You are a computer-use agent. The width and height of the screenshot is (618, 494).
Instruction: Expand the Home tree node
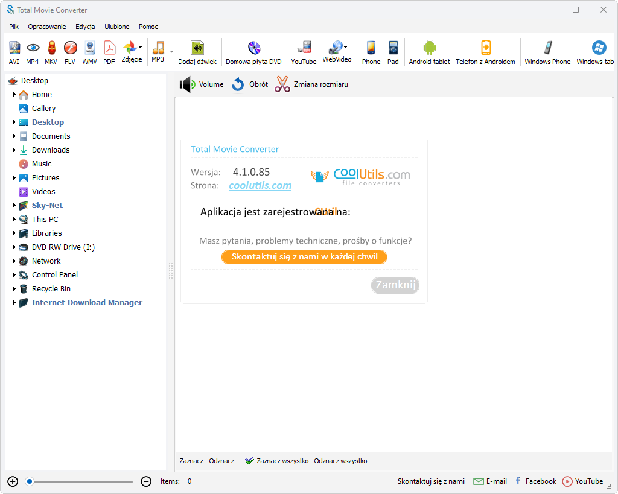coord(14,95)
